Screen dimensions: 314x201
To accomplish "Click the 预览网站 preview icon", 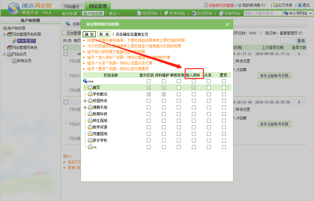I will click(x=139, y=13).
